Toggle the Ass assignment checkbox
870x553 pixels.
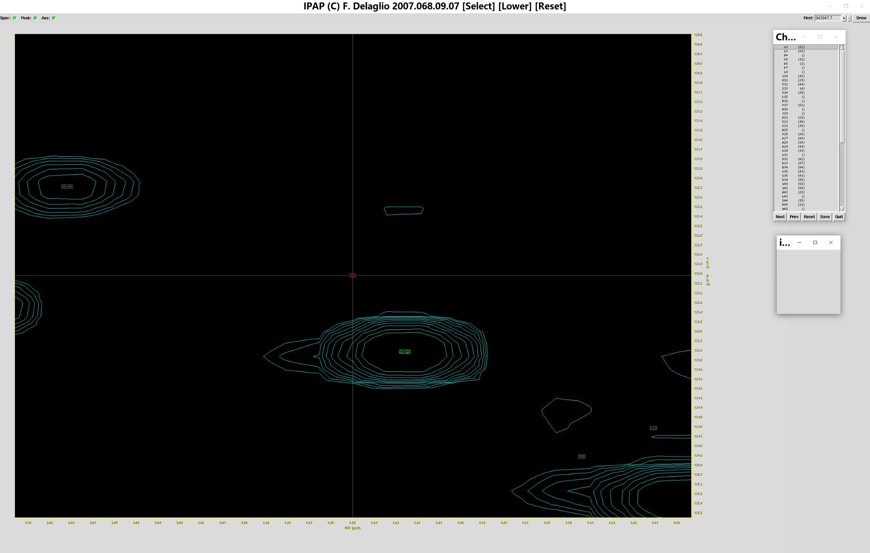(x=54, y=18)
